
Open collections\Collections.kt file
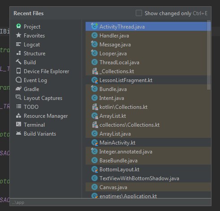[x=148, y=124]
